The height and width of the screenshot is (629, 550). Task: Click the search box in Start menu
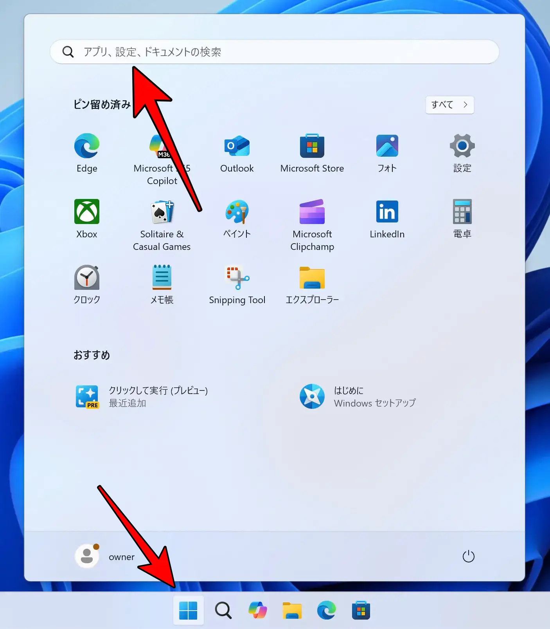pos(274,52)
